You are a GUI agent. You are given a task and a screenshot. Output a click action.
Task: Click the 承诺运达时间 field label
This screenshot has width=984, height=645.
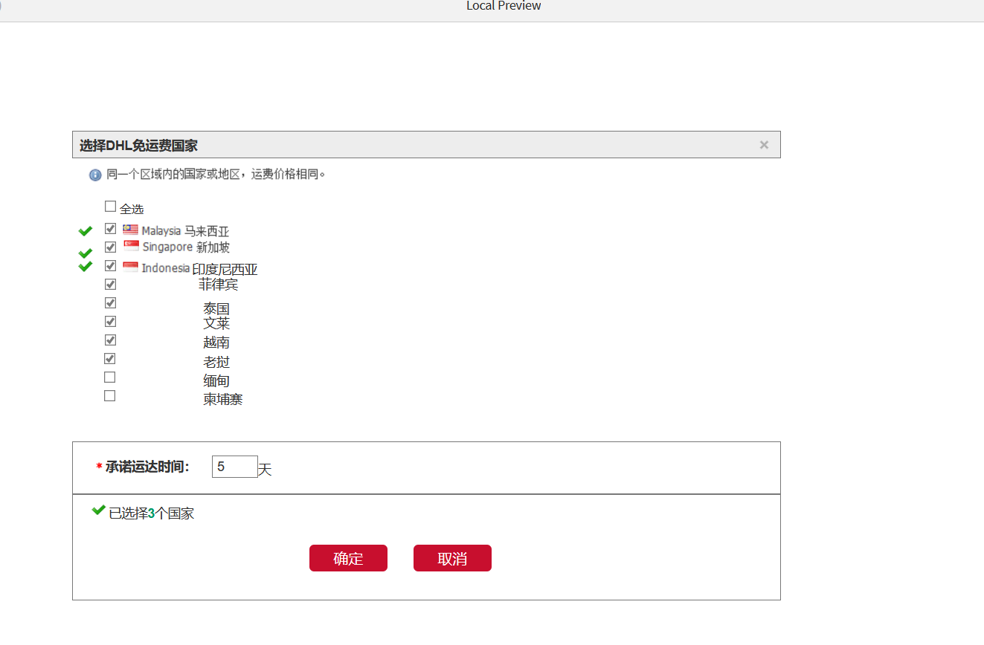click(x=147, y=467)
